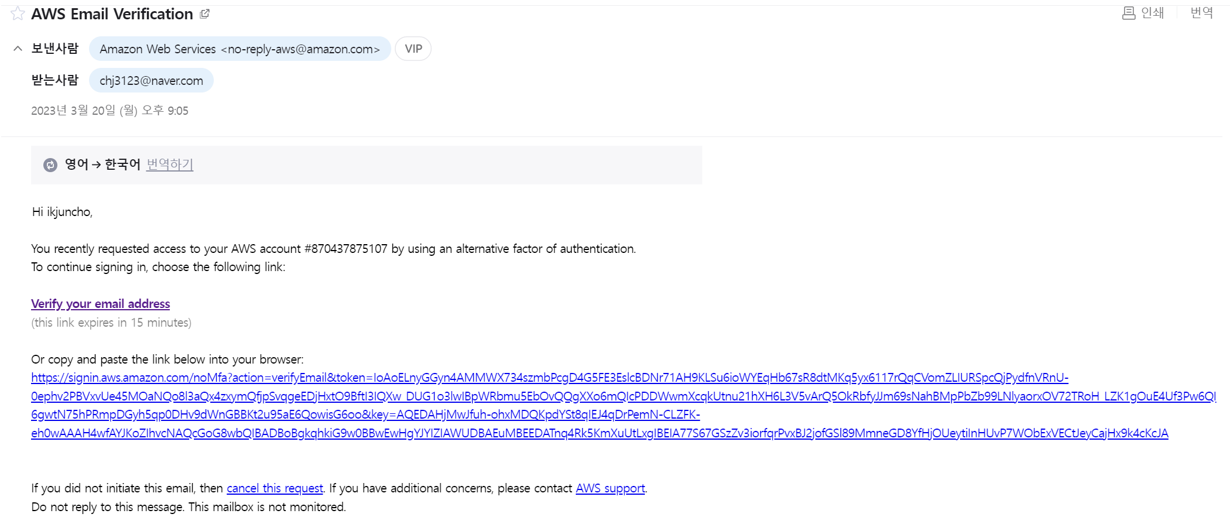Click the 번역 translate button
1230x524 pixels.
coord(1202,13)
